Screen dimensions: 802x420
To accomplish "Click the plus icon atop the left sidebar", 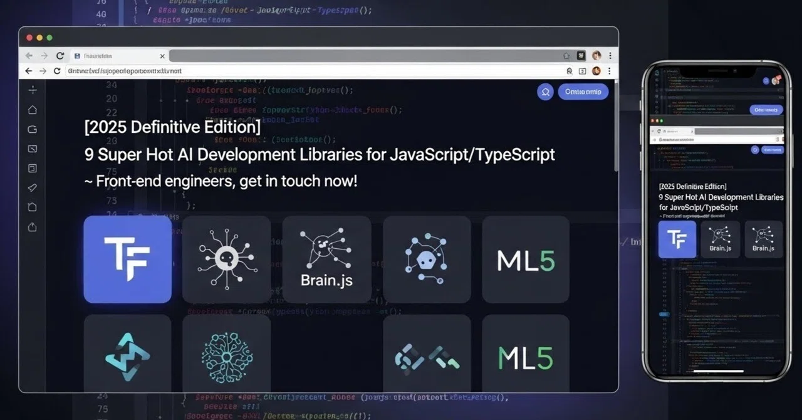I will [x=33, y=90].
